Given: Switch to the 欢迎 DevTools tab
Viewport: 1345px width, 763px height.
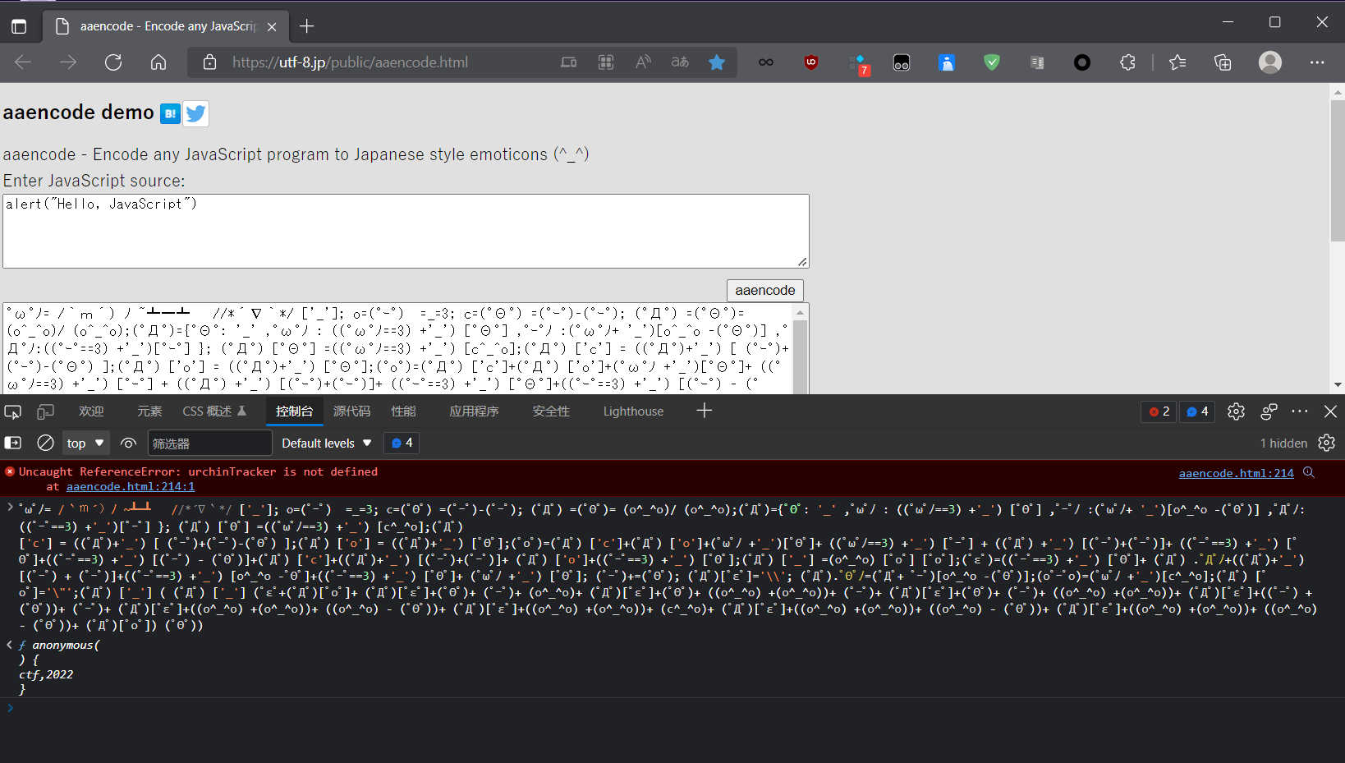Looking at the screenshot, I should pyautogui.click(x=91, y=411).
